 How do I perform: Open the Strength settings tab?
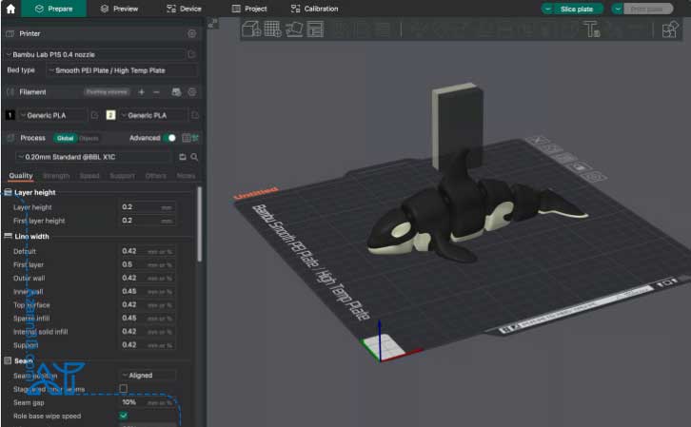coord(56,176)
